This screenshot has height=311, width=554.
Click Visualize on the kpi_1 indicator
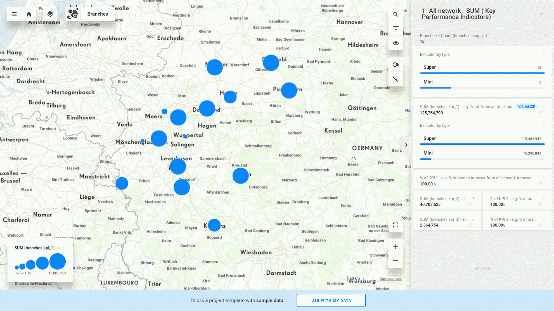(x=526, y=107)
